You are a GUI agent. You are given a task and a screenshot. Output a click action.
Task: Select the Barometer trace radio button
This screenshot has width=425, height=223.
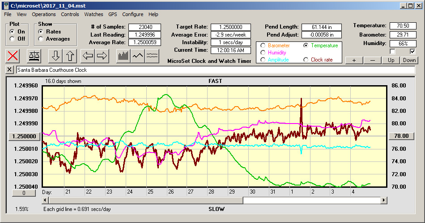[263, 45]
